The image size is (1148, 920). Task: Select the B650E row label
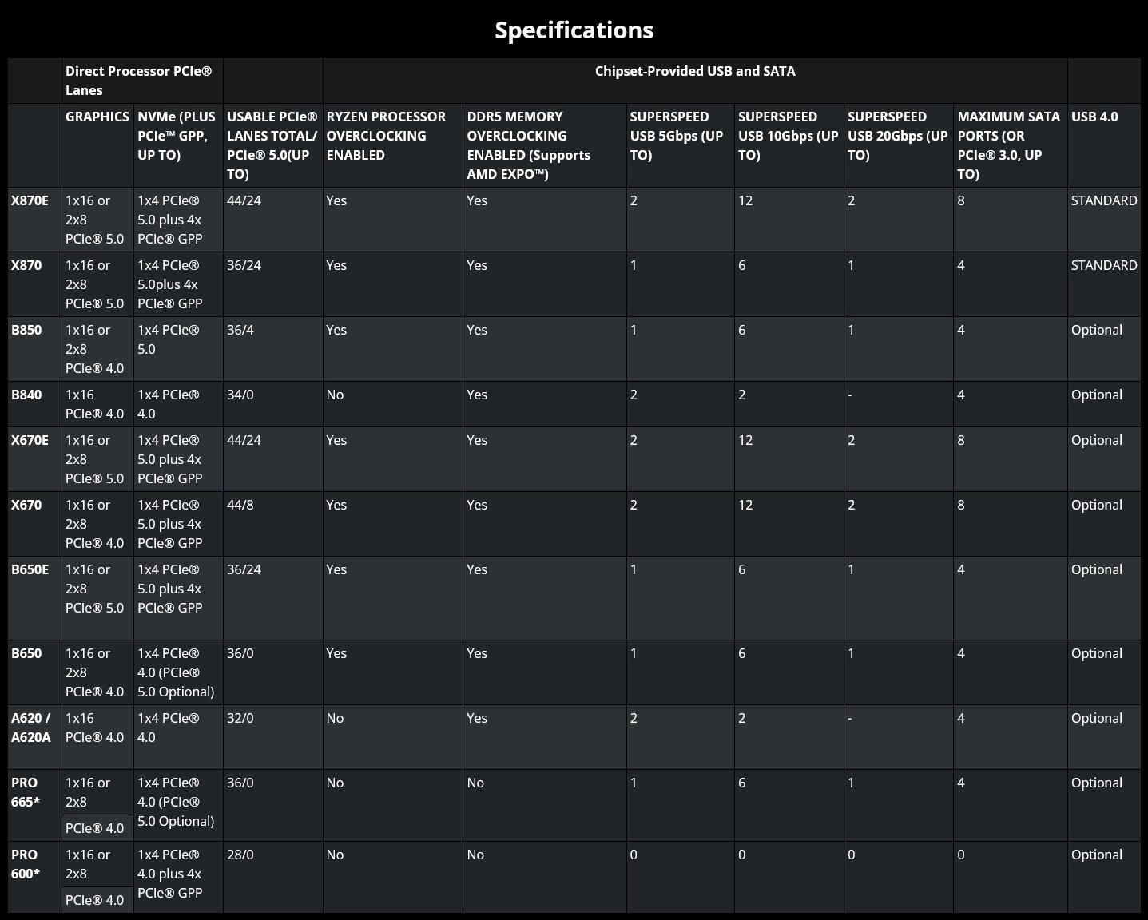point(30,569)
